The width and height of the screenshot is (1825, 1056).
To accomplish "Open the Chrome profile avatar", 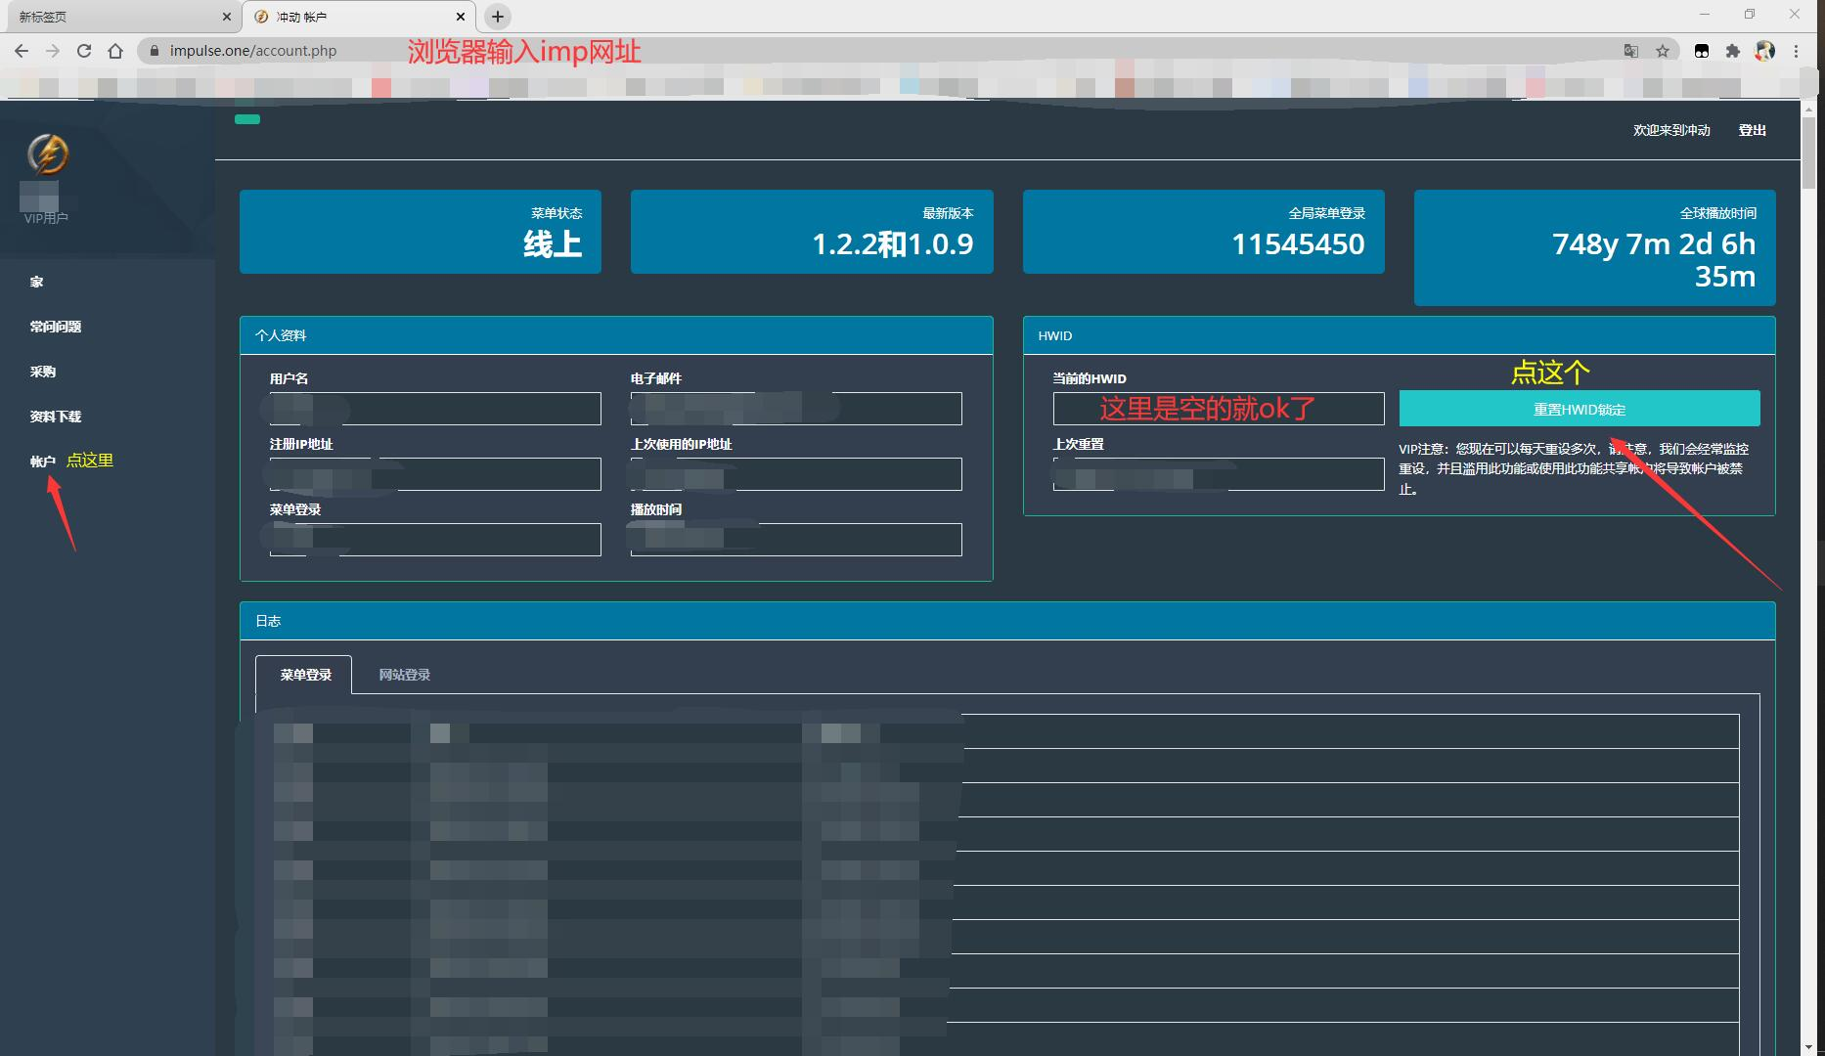I will [1765, 51].
